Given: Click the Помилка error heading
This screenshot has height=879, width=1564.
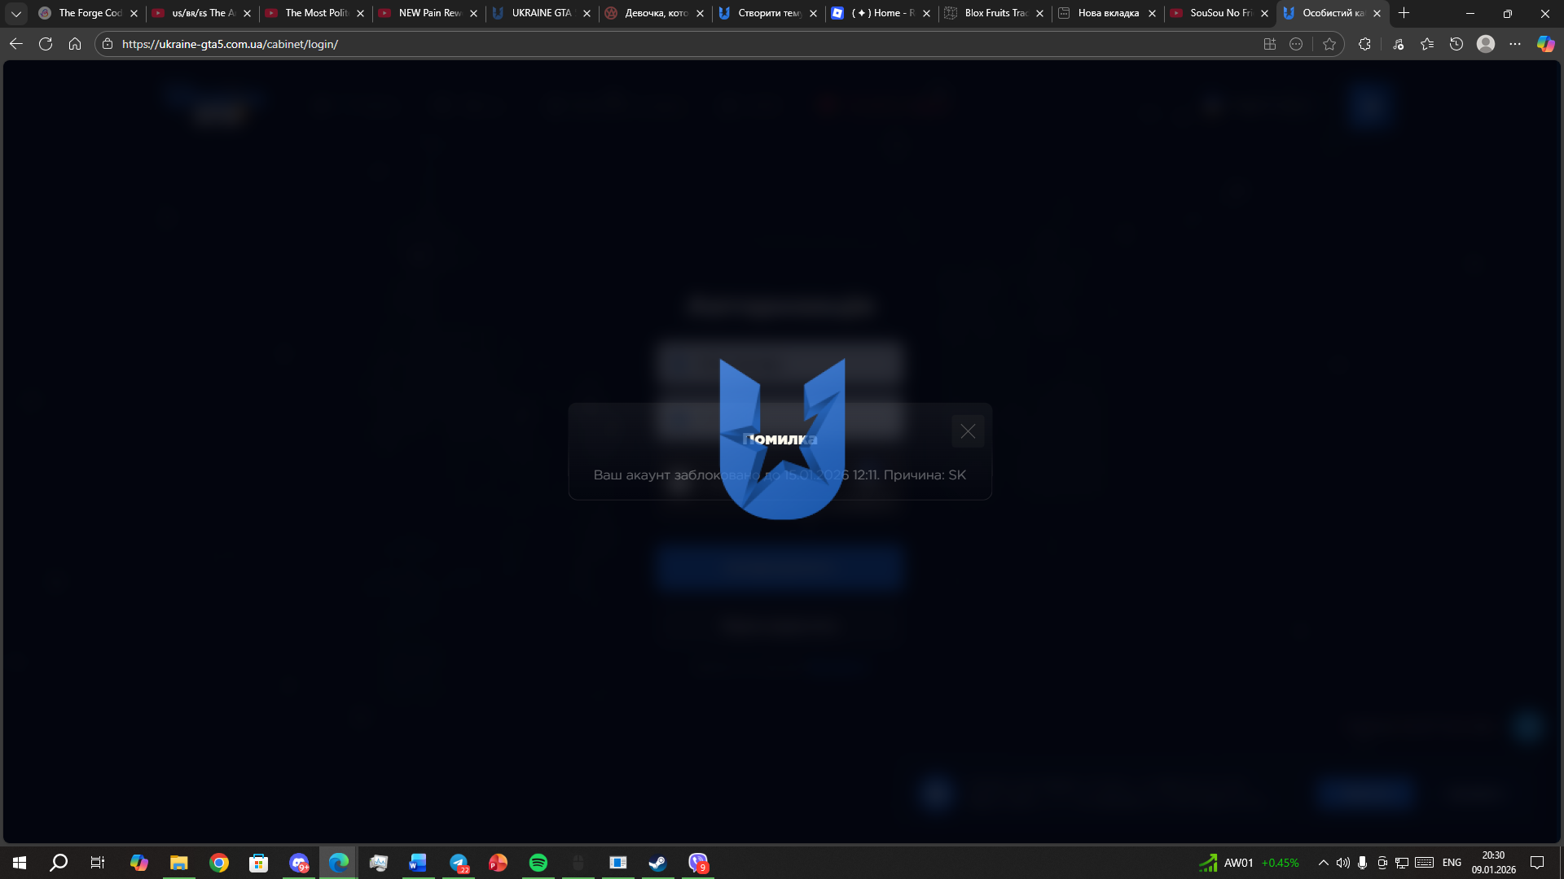Looking at the screenshot, I should coord(780,439).
